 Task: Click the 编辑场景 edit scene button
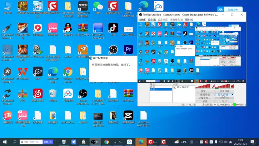205,95
